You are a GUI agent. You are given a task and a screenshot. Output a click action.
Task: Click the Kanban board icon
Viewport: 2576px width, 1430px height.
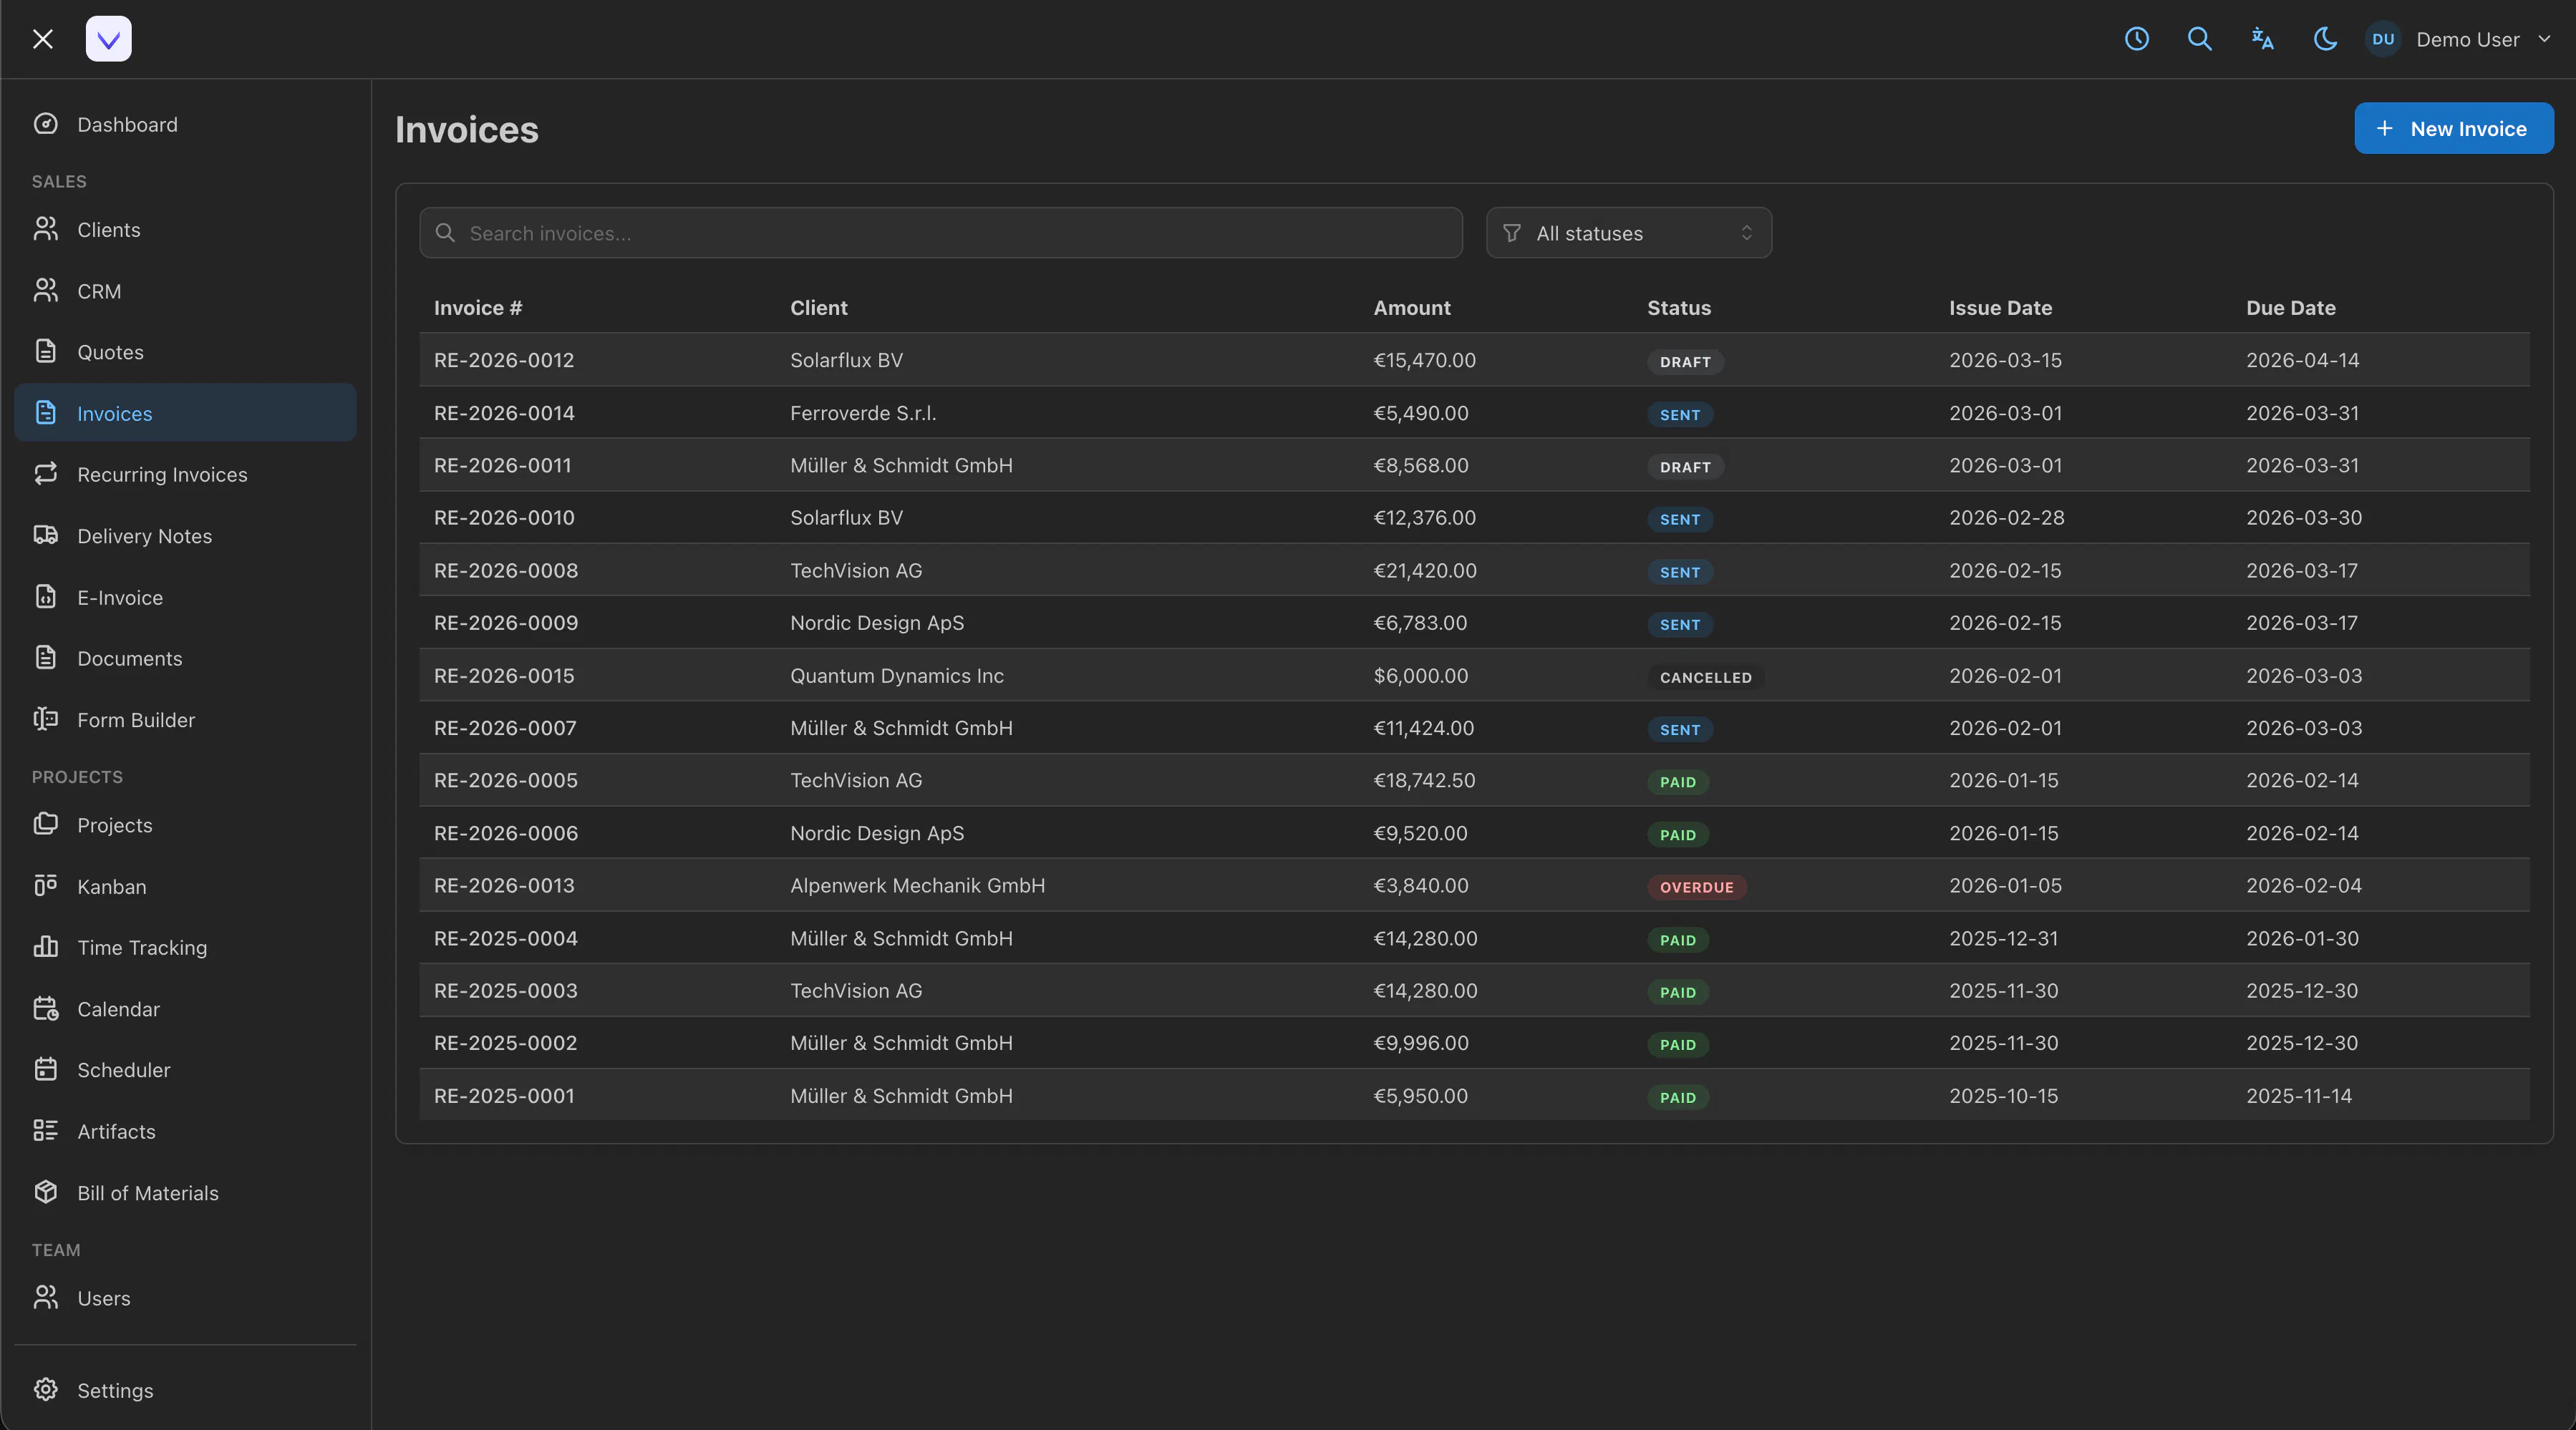coord(46,886)
